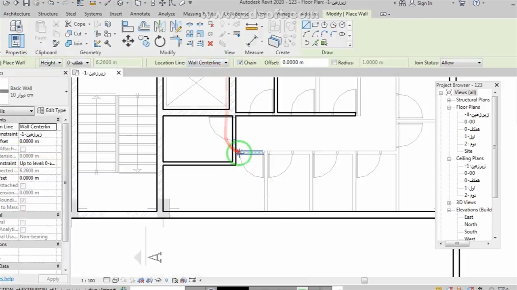Enable the Radius checkbox
Viewport: 517px width, 290px height.
(334, 63)
